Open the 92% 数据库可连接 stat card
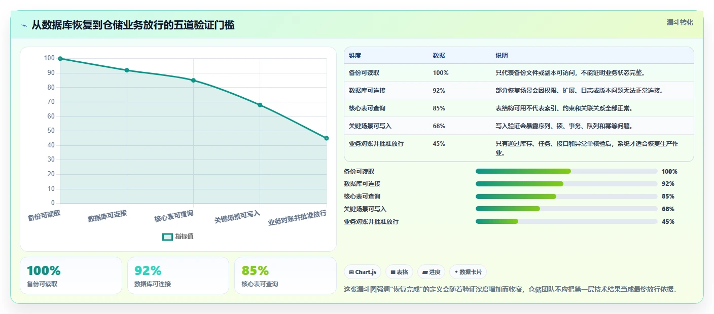Screen dimensions: 714x314 (178, 276)
